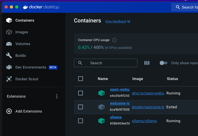
Task: Select the welcome-to-docker container checkbox
Action: click(81, 107)
